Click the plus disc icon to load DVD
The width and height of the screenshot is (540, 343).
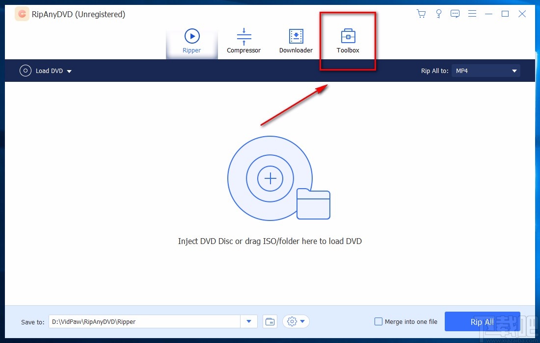click(270, 178)
